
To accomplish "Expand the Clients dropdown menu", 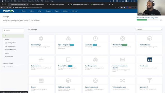I will point(24,11).
